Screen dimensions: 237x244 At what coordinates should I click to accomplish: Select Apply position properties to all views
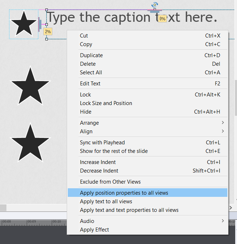pos(124,193)
